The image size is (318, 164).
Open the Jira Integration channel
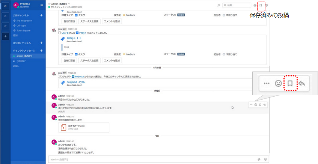(24, 21)
